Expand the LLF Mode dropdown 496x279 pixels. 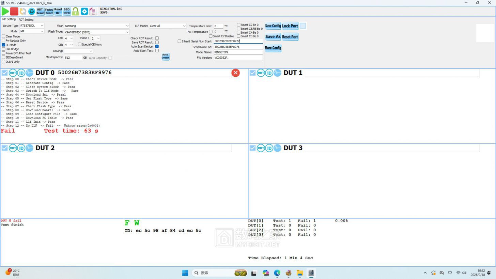[168, 26]
